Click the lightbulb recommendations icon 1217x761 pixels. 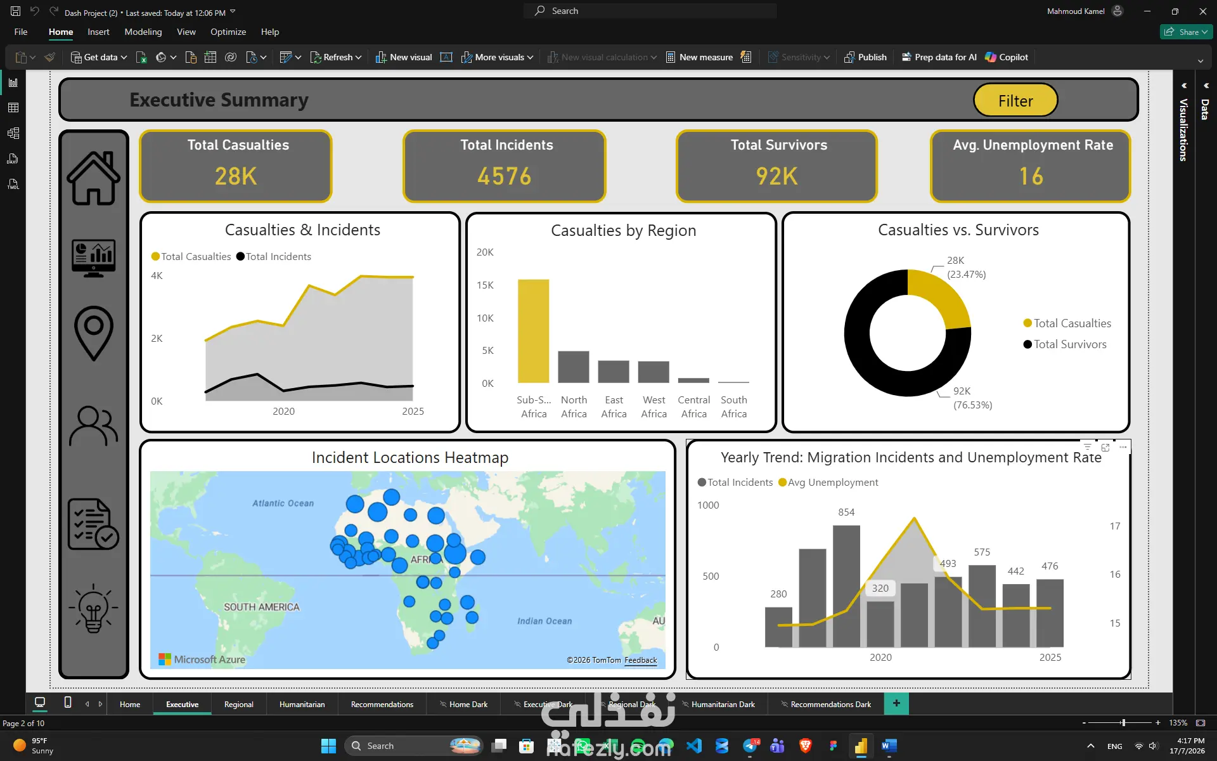[x=94, y=608]
